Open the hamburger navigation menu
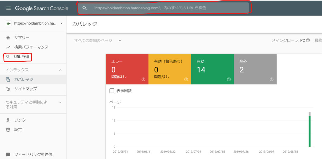 point(9,8)
